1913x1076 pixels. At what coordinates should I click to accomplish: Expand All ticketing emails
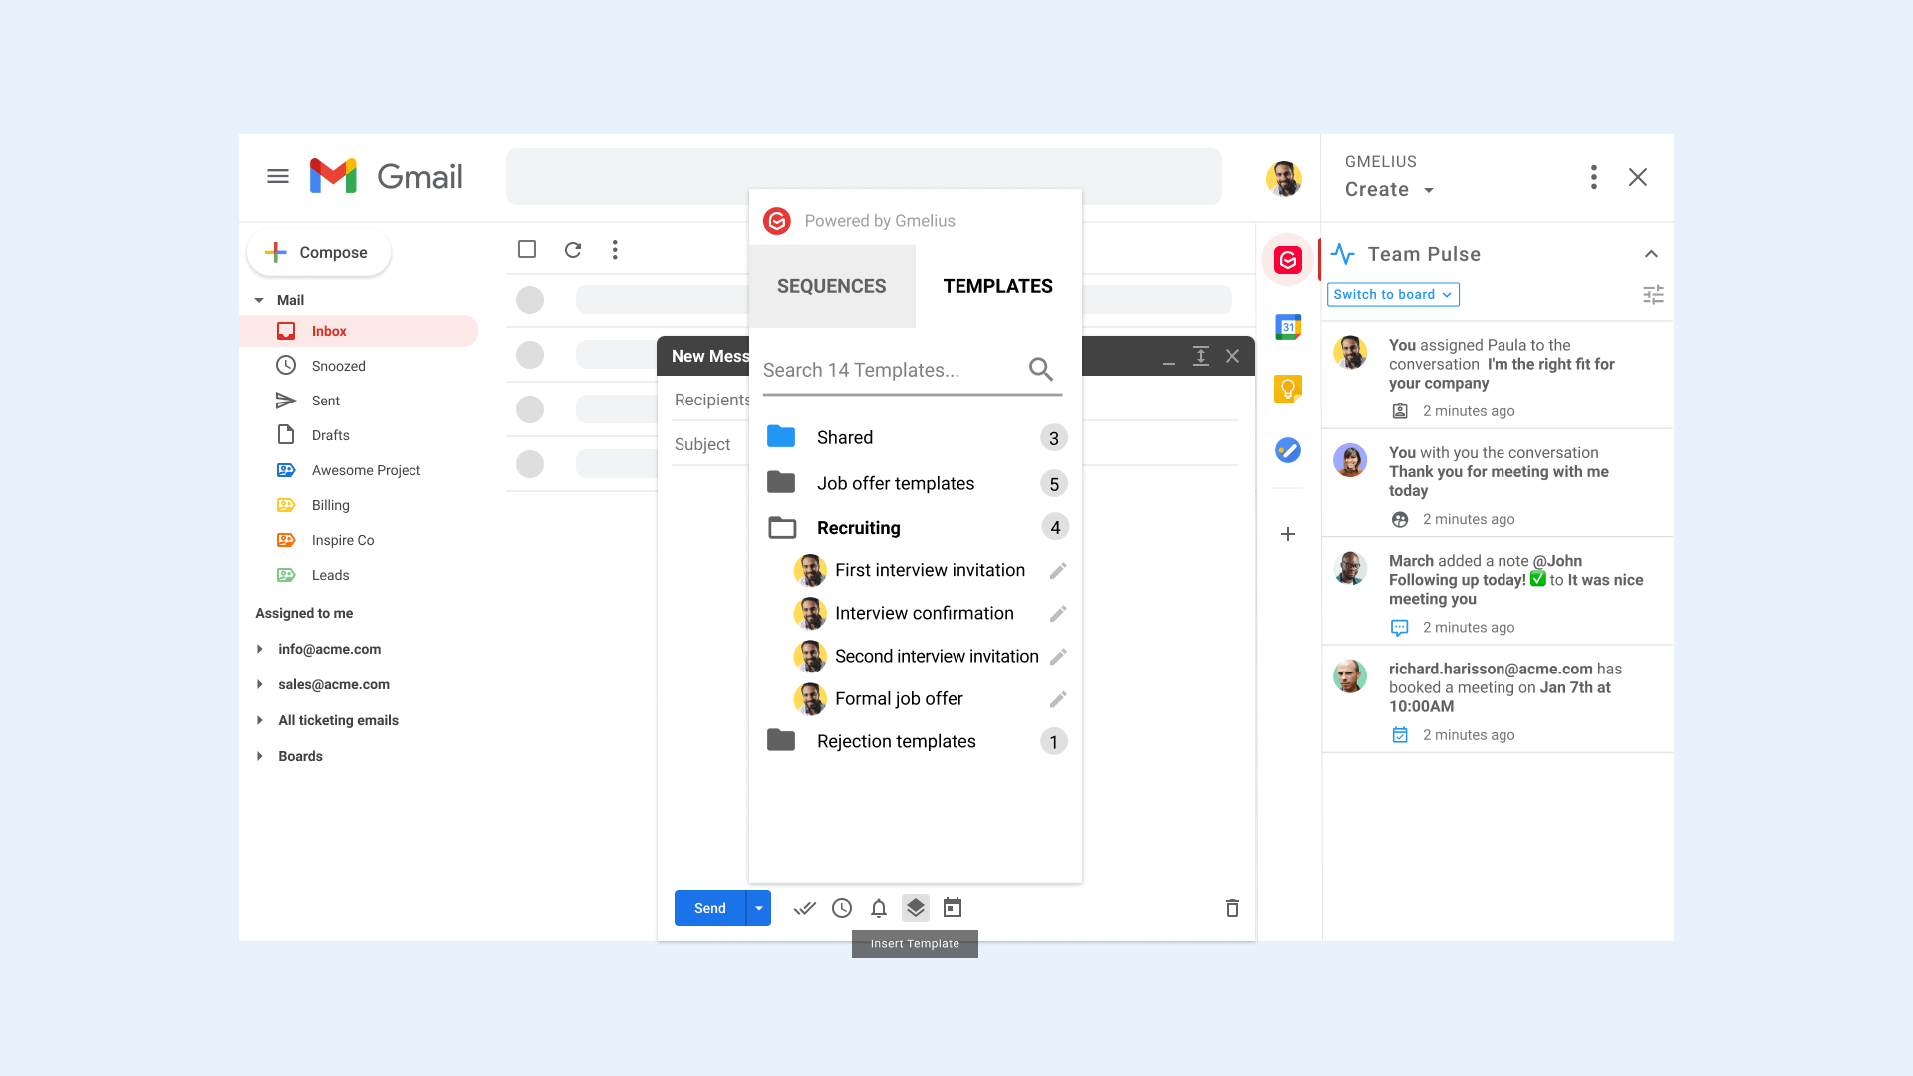tap(260, 720)
